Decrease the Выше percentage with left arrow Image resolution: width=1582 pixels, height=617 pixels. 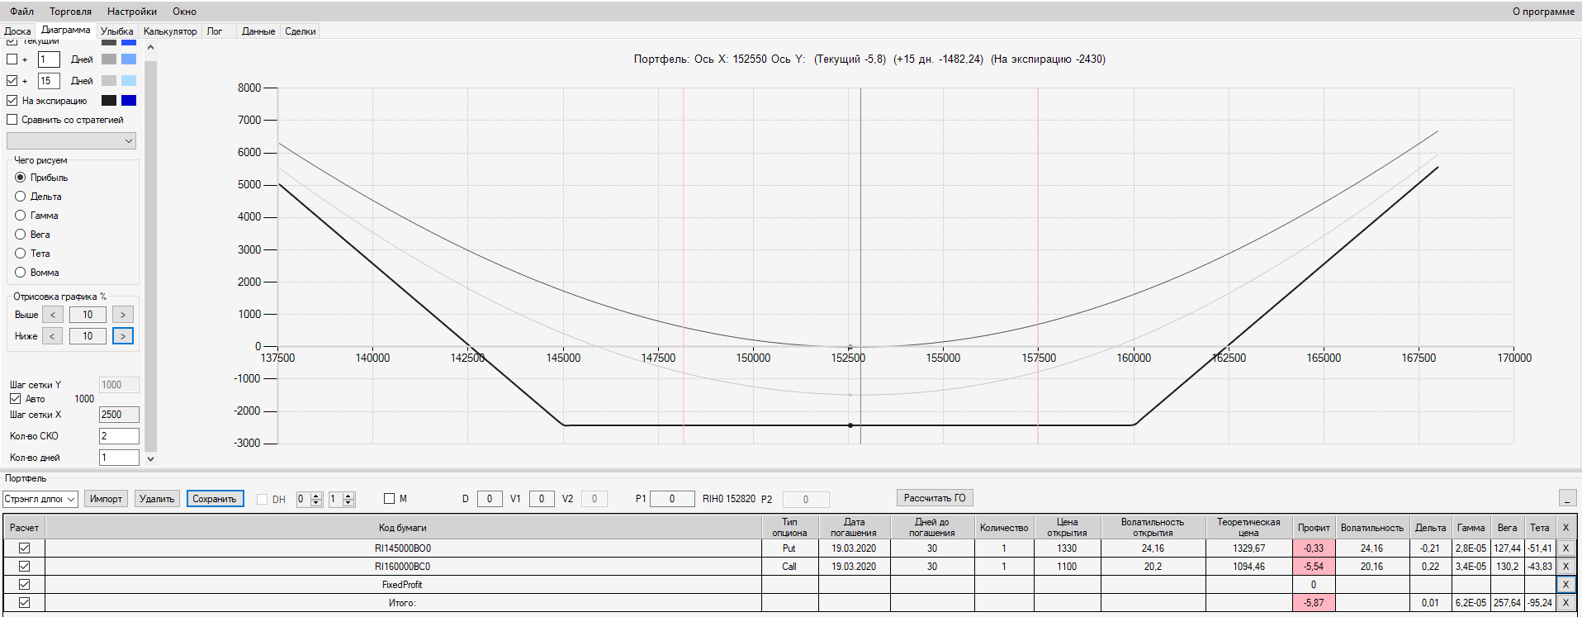tap(53, 315)
